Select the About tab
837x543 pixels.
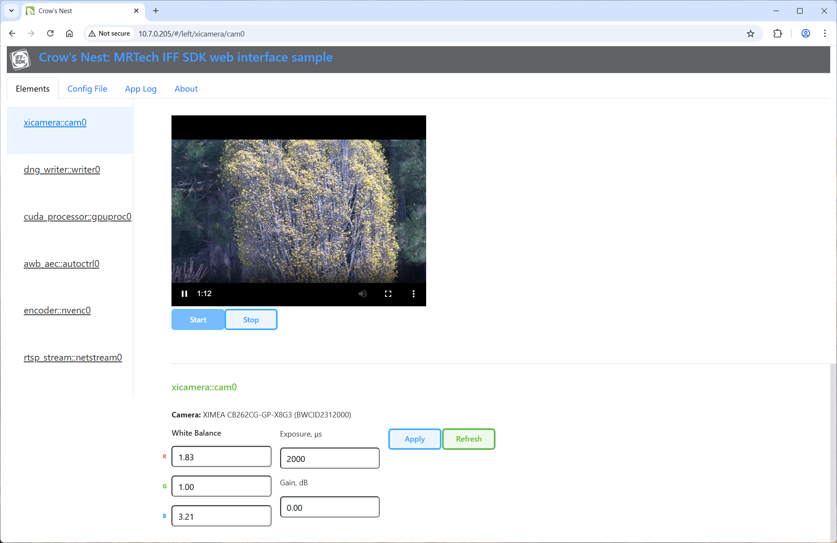(186, 89)
